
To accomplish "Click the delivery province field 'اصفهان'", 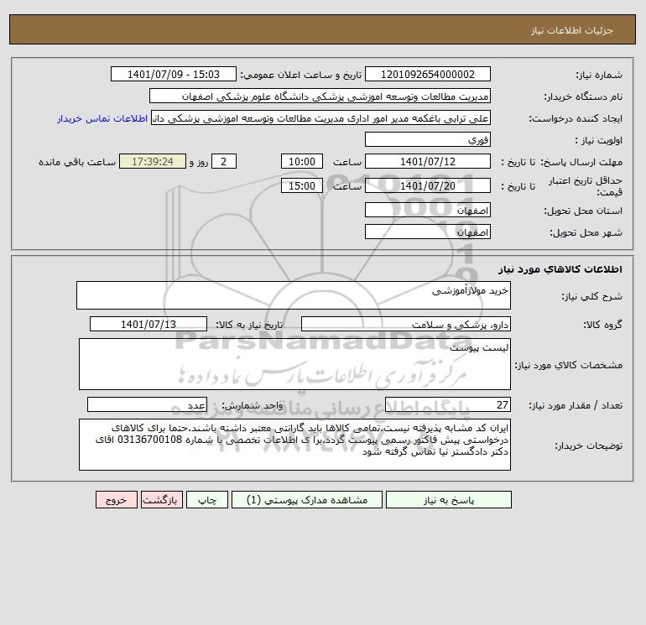I will pyautogui.click(x=428, y=210).
